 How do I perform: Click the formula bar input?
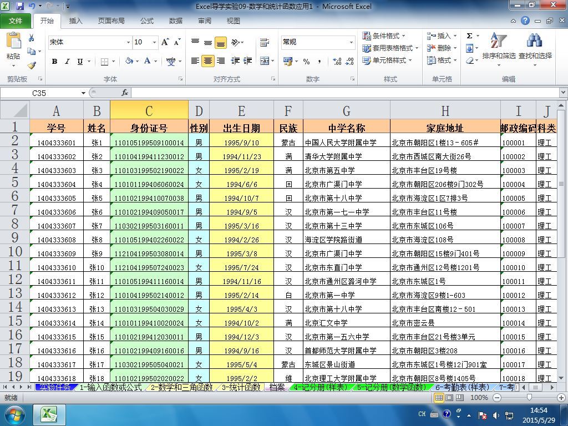click(x=345, y=93)
